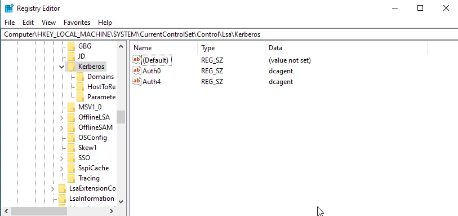Select the GBG folder icon
The width and height of the screenshot is (458, 216).
71,46
